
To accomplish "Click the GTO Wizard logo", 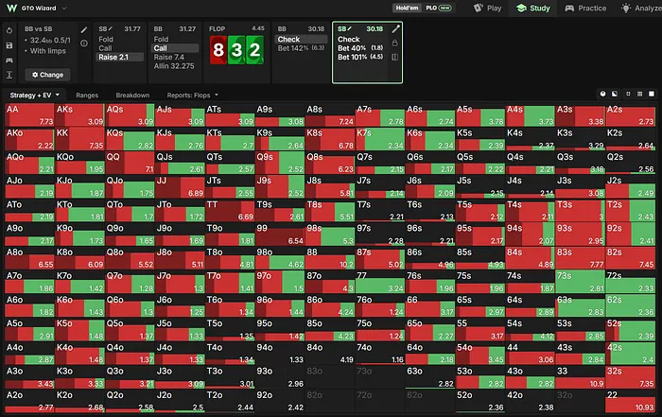I will [x=11, y=8].
